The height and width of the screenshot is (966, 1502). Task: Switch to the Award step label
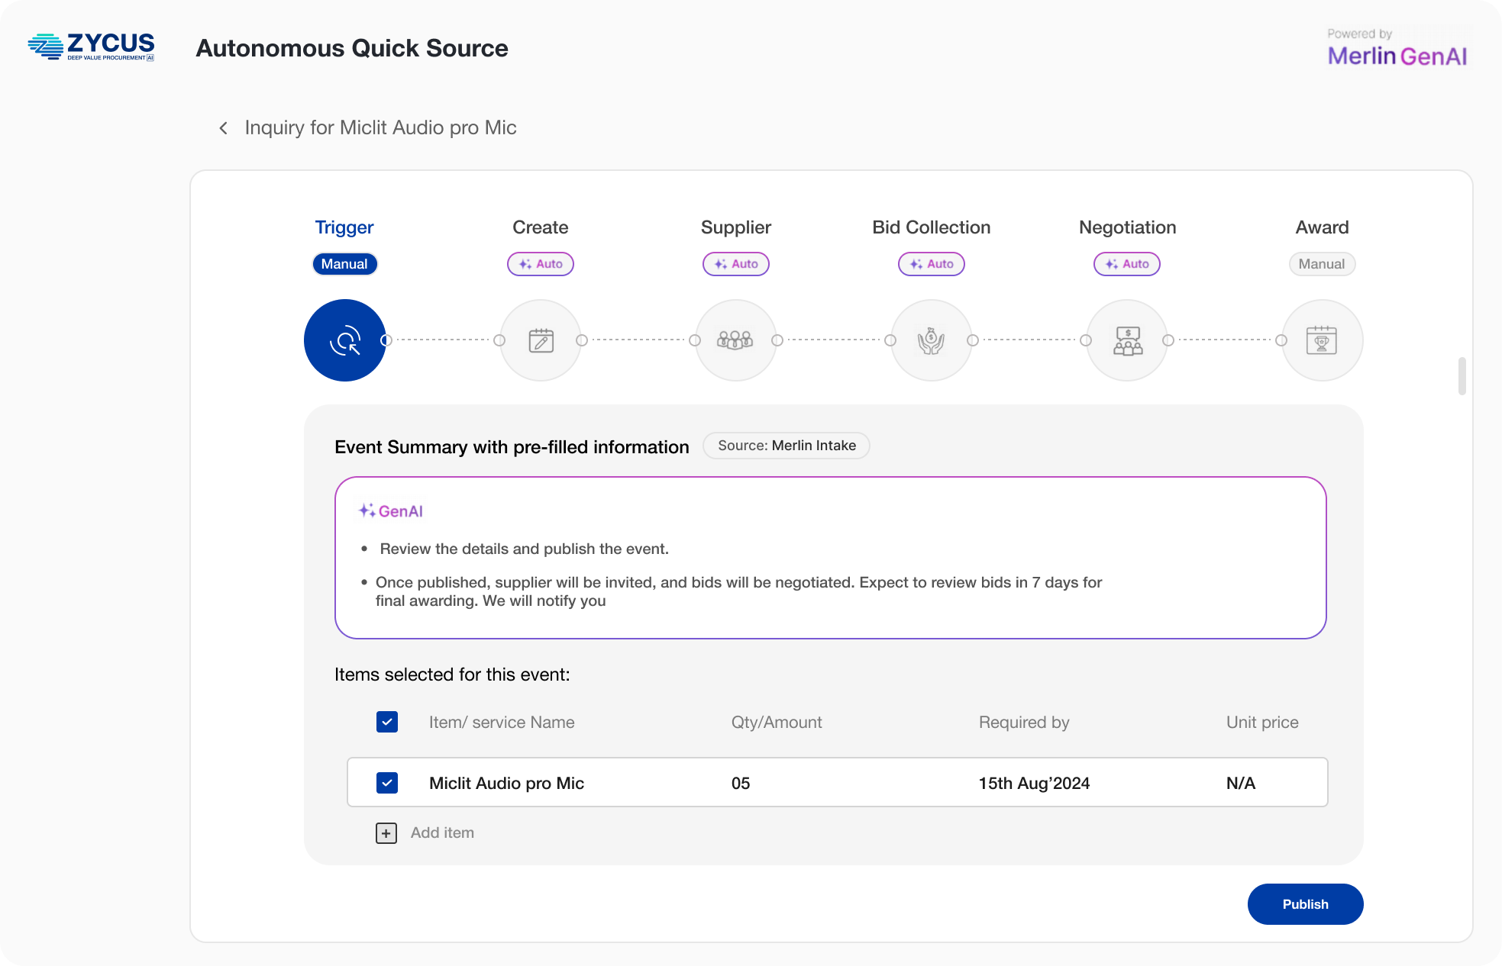[1322, 227]
